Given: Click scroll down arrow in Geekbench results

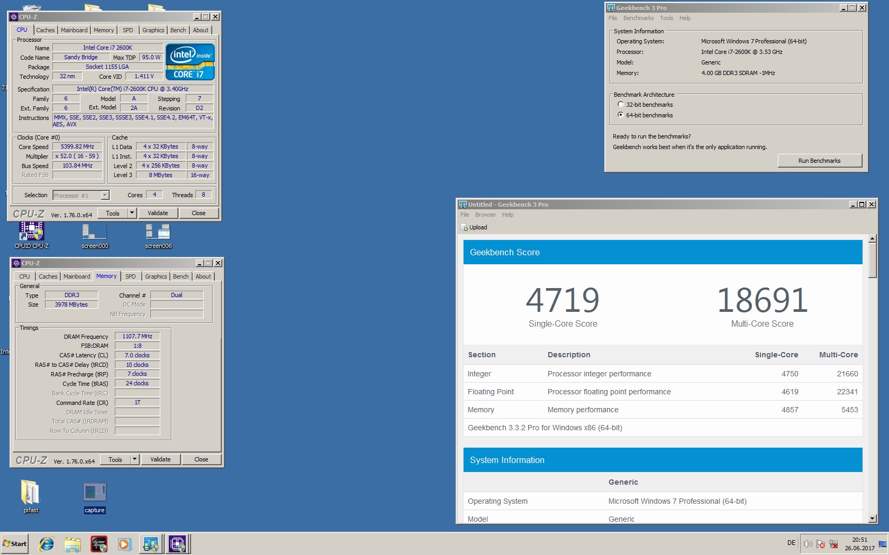Looking at the screenshot, I should (x=873, y=519).
